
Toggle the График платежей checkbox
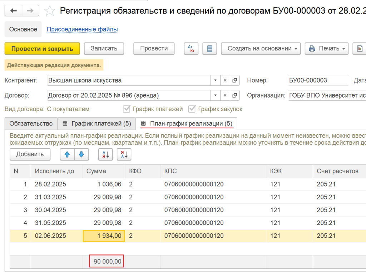tap(127, 109)
